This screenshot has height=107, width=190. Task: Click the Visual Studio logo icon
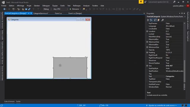click(x=3, y=2)
